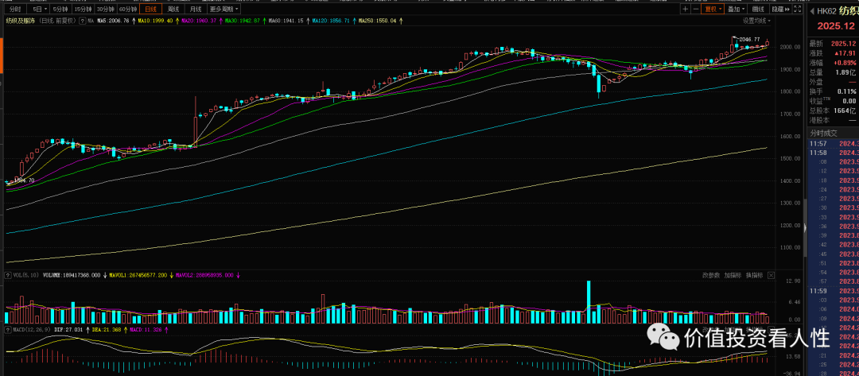Click the 11:58 trade row

(x=834, y=153)
